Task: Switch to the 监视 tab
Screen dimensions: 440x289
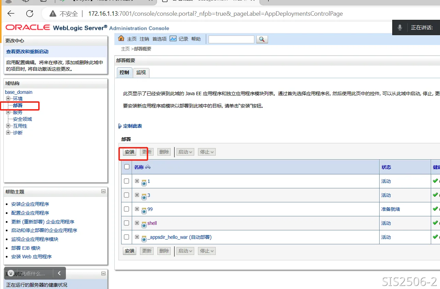Action: coord(141,72)
